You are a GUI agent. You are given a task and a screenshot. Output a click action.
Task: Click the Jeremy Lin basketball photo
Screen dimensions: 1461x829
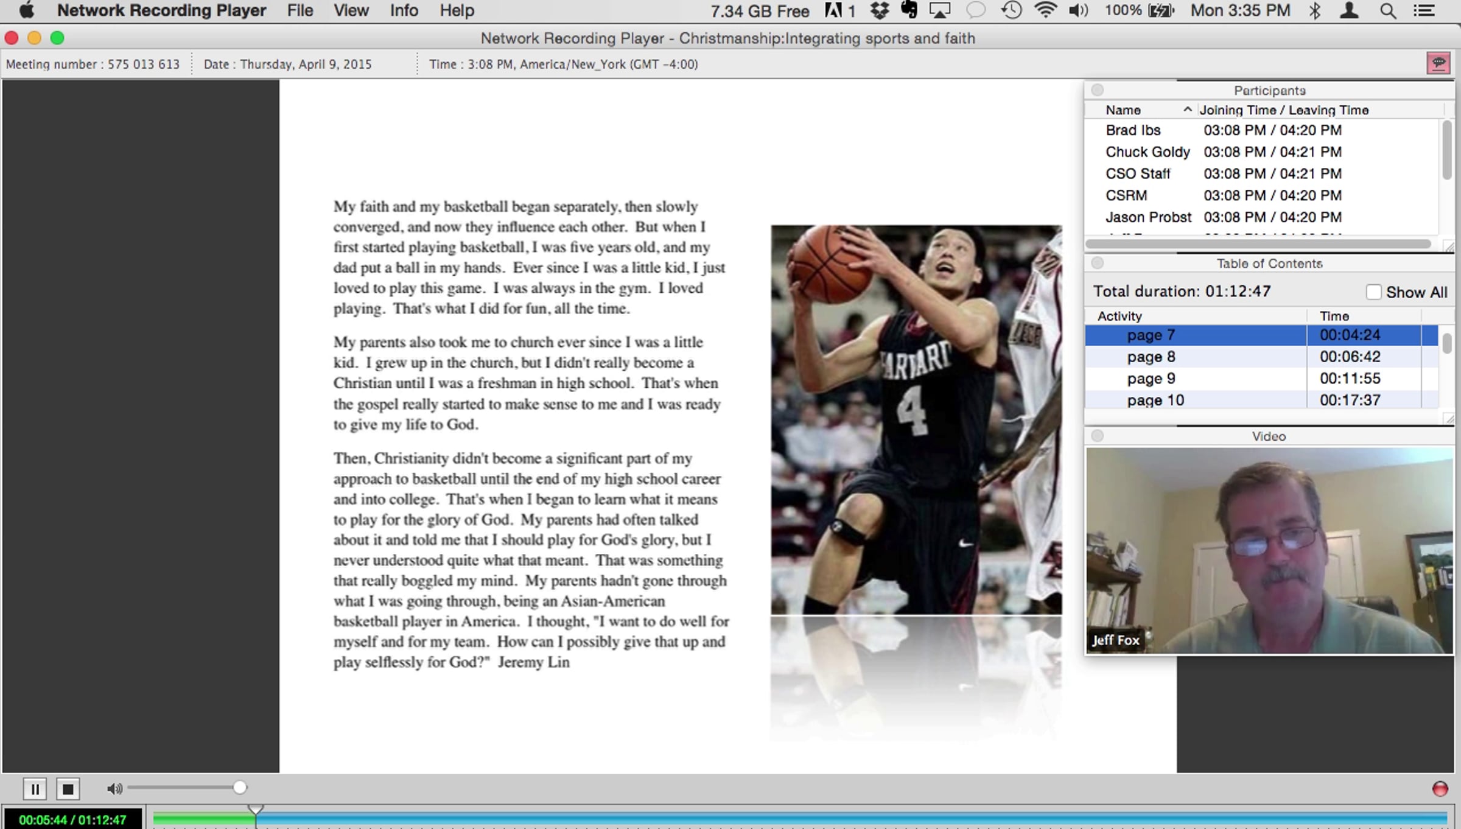tap(916, 420)
